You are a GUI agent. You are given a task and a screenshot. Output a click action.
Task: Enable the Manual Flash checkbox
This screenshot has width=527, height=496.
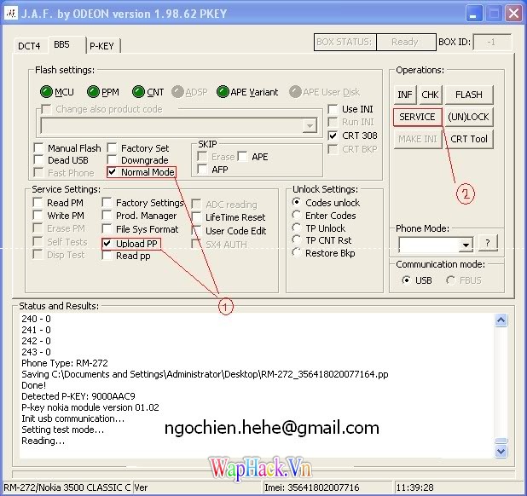(x=38, y=147)
